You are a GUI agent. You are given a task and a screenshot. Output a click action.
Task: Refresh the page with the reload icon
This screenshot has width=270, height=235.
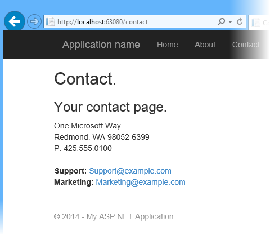[240, 21]
